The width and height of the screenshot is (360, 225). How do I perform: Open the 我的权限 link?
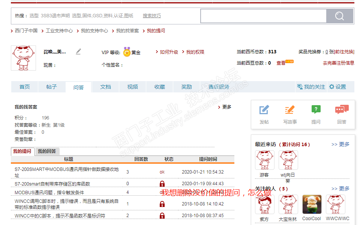tap(195, 52)
